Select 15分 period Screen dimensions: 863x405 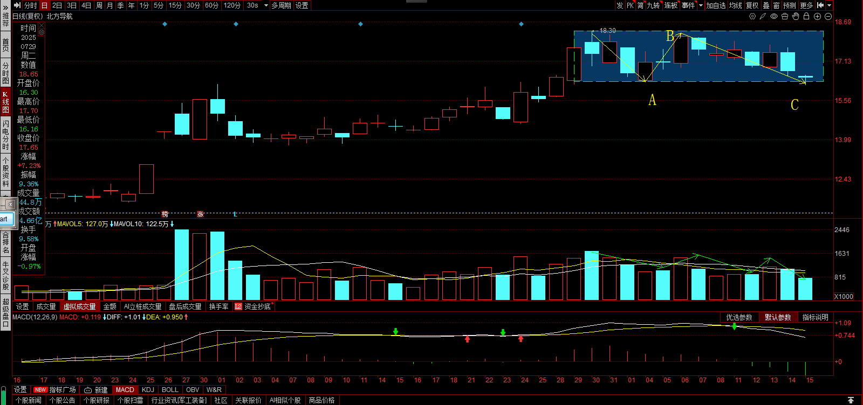(x=175, y=5)
